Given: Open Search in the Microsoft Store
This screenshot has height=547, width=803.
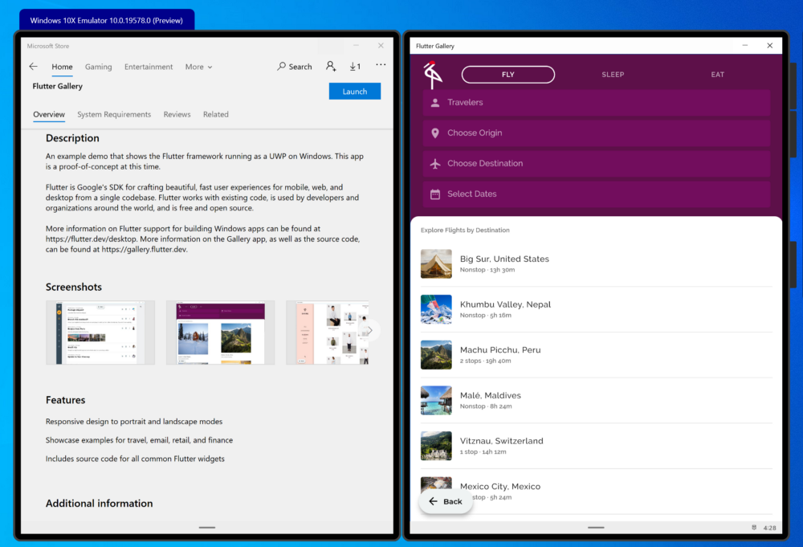Looking at the screenshot, I should [x=294, y=67].
